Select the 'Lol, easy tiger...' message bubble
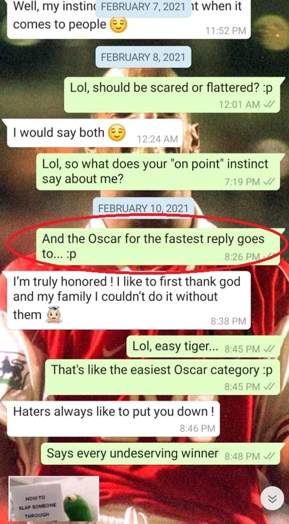 click(x=203, y=346)
